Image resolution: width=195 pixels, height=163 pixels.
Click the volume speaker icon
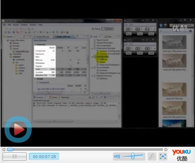tap(117, 156)
